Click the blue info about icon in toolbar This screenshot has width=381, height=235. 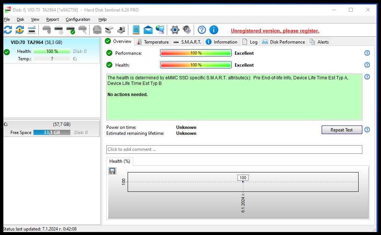[x=213, y=30]
